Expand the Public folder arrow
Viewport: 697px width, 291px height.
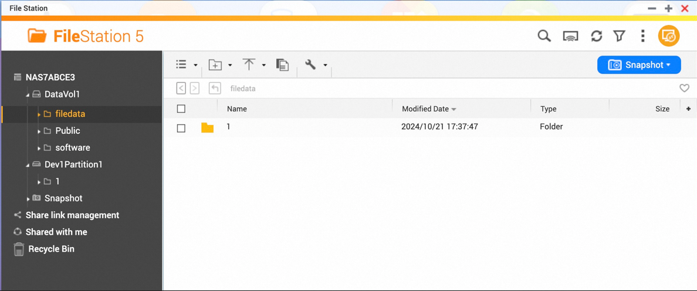coord(39,131)
